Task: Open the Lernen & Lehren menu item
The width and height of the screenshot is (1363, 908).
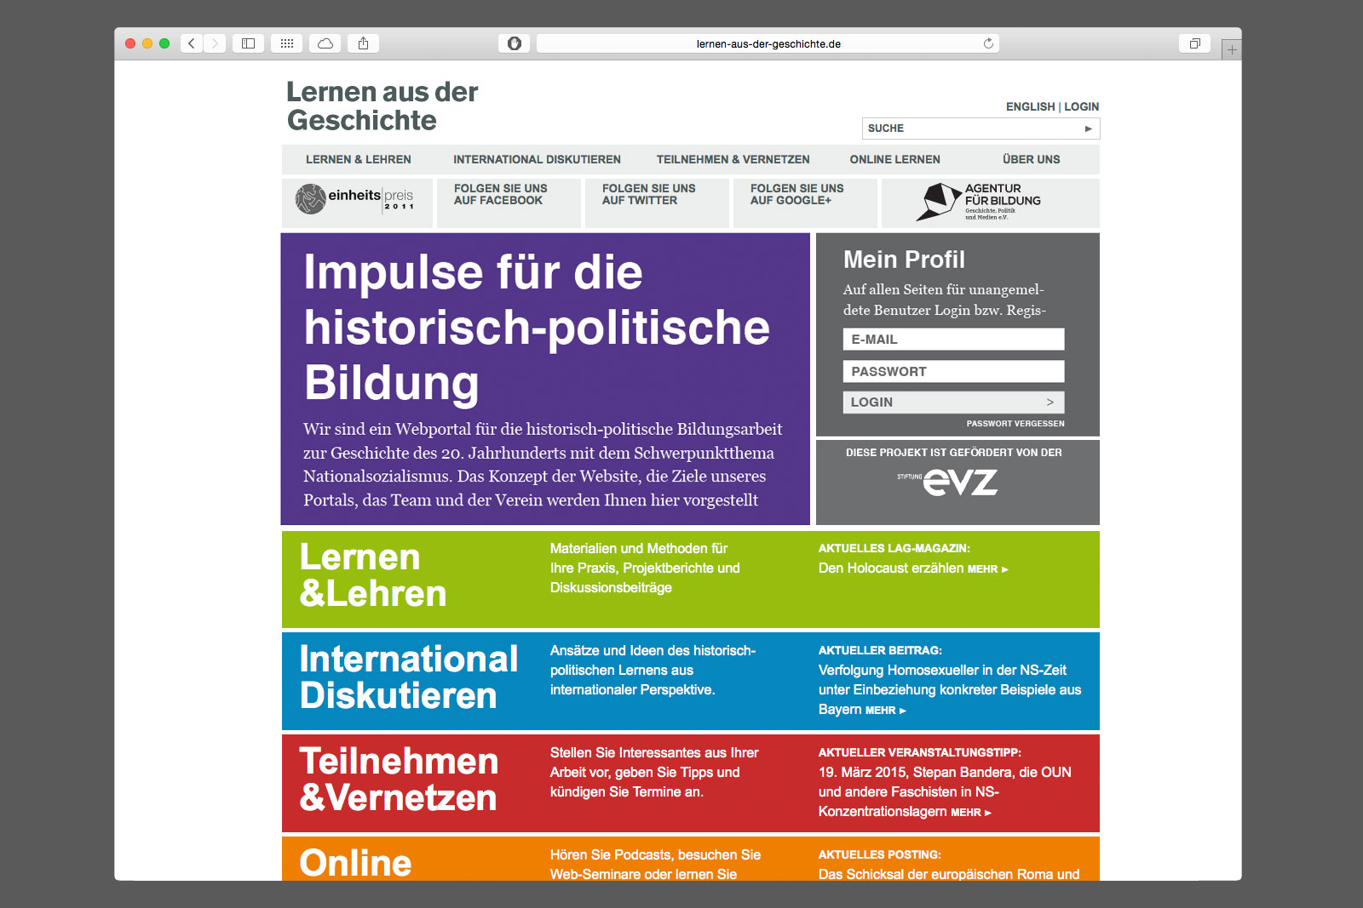Action: 359,159
